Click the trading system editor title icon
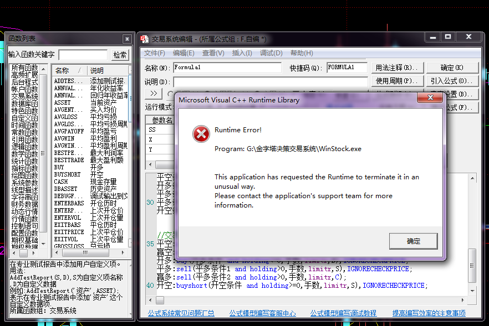 [x=145, y=39]
